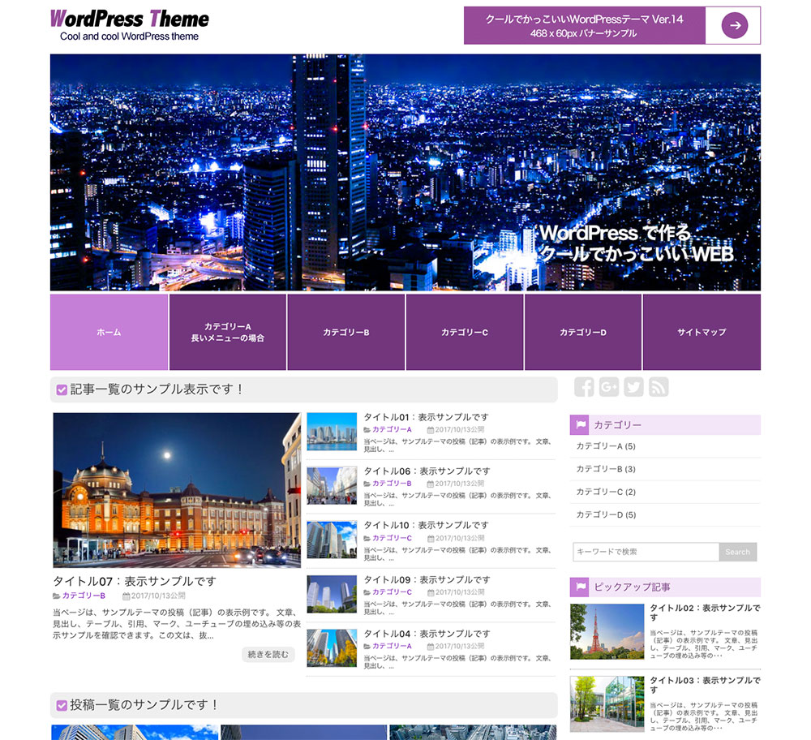Click the カテゴリーB tag under タイトル06
811x740 pixels.
(392, 484)
